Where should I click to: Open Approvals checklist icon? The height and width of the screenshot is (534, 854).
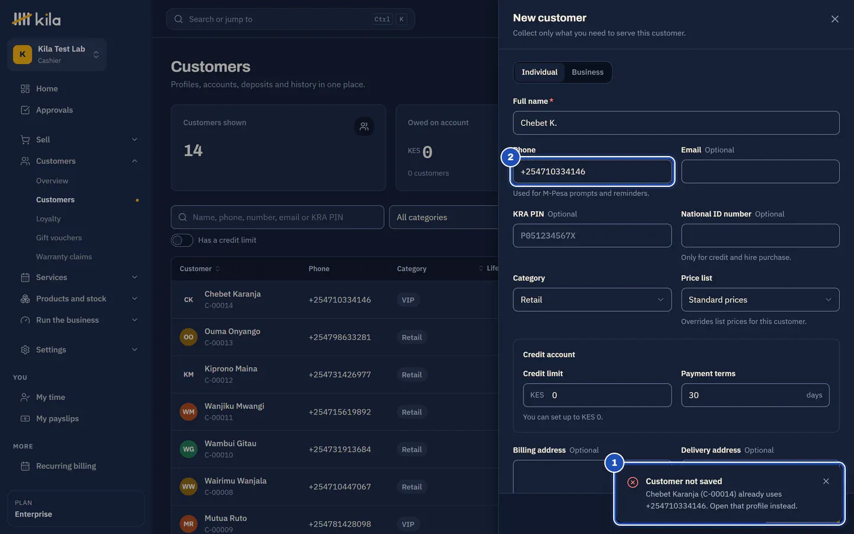25,110
